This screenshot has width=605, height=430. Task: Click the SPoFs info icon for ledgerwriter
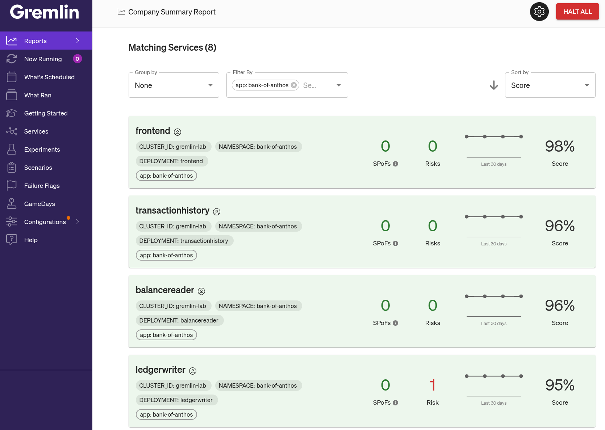click(x=396, y=403)
